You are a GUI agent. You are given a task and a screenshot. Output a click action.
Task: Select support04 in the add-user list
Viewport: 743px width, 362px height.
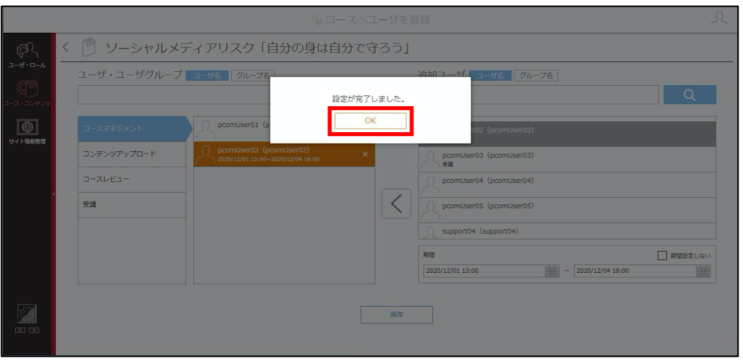[567, 231]
